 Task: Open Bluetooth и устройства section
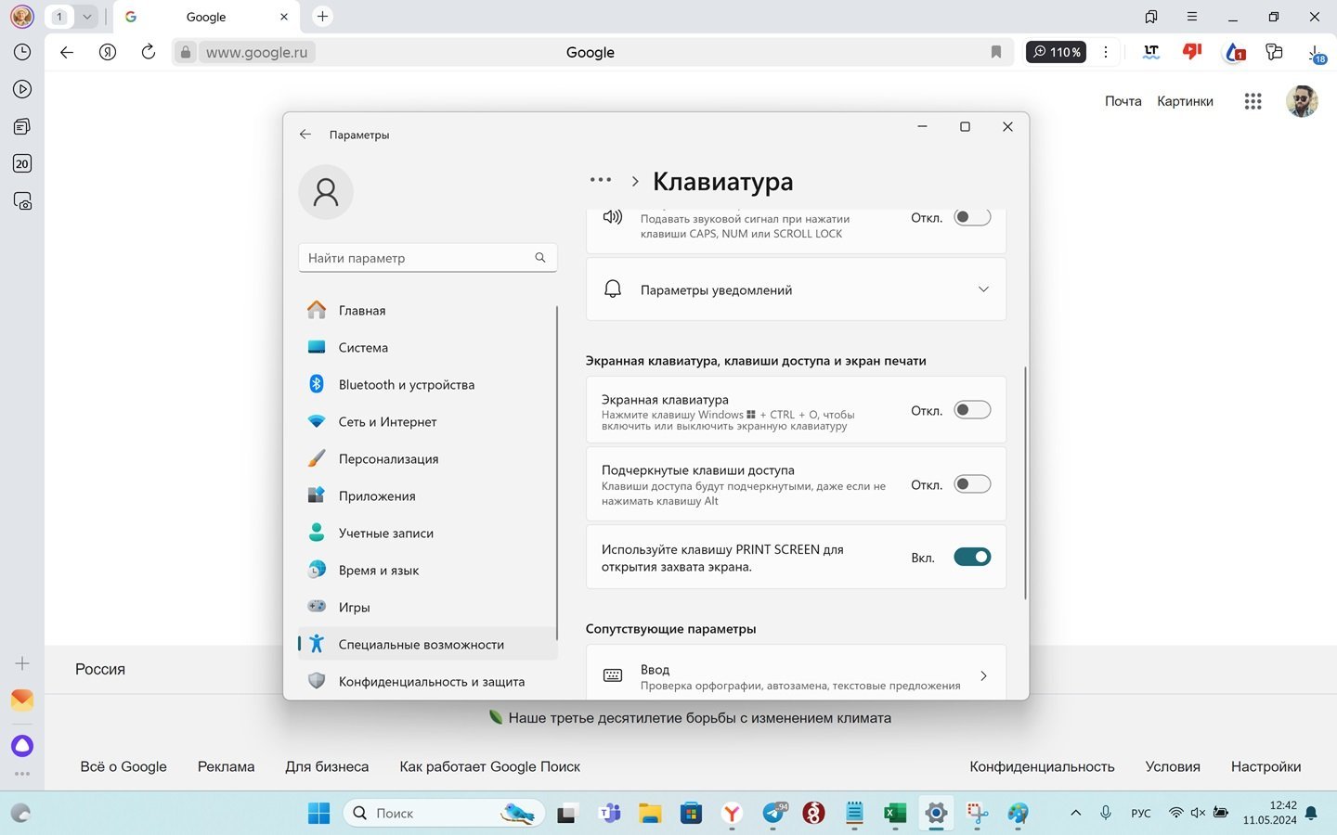coord(427,385)
